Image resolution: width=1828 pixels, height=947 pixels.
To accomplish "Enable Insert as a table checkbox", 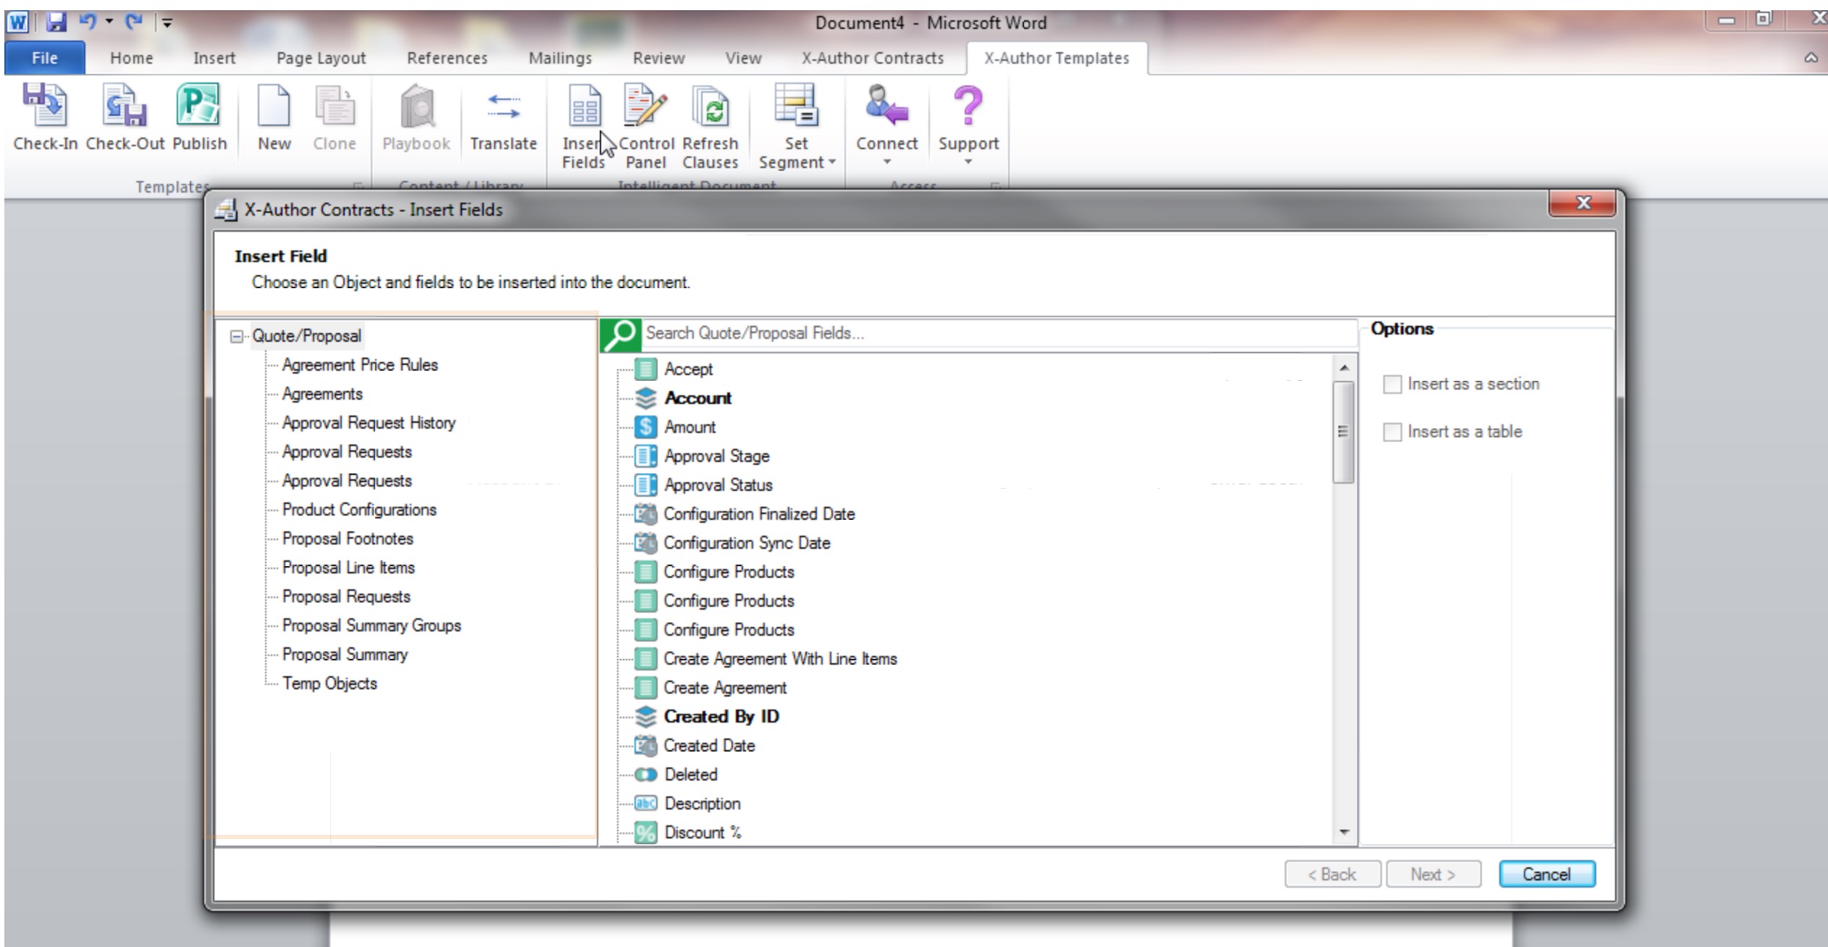I will click(1392, 432).
